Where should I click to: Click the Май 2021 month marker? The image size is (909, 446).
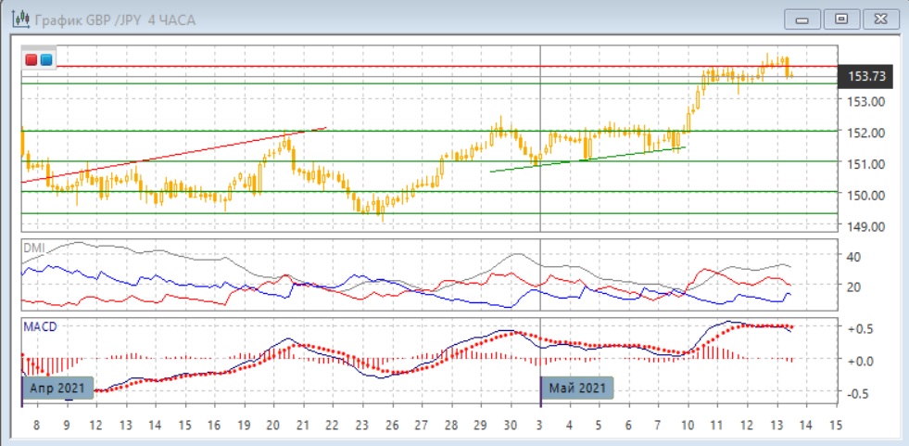578,386
